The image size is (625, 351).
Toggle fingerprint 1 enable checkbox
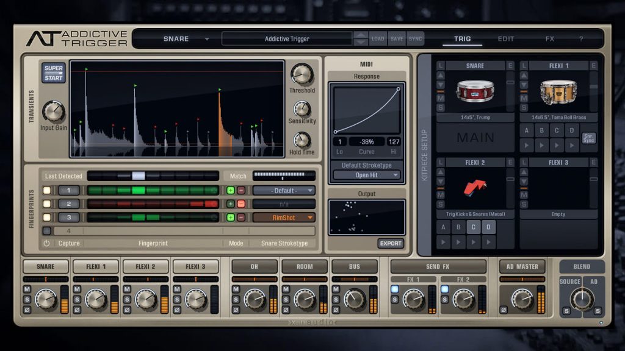click(47, 191)
